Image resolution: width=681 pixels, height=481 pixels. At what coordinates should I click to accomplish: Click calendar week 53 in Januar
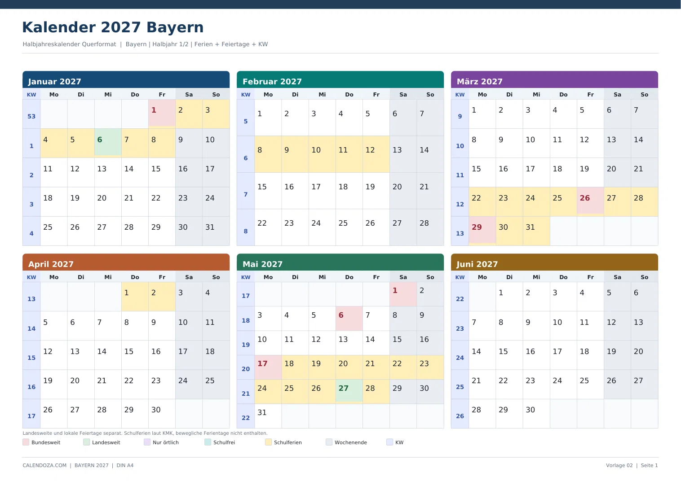(x=31, y=116)
